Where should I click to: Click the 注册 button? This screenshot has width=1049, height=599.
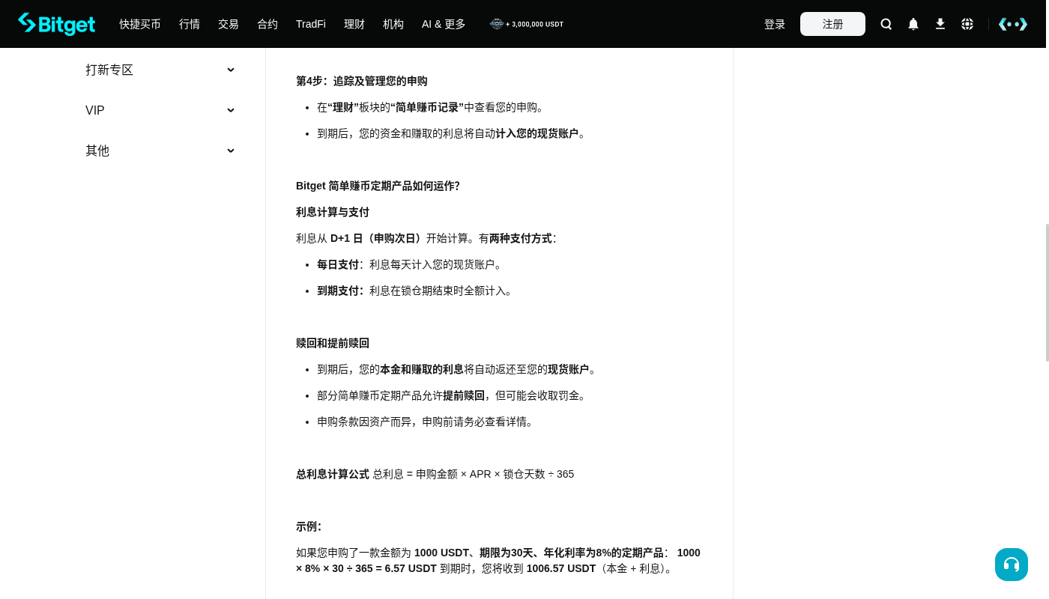[x=832, y=24]
